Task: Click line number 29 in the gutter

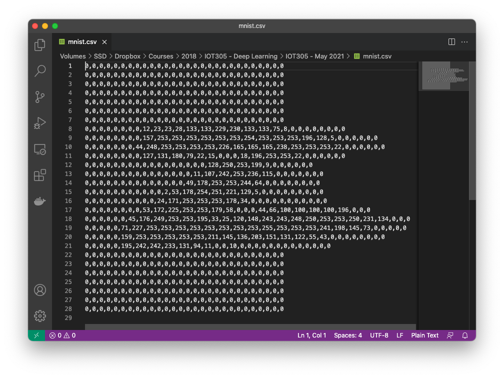Action: click(x=68, y=318)
